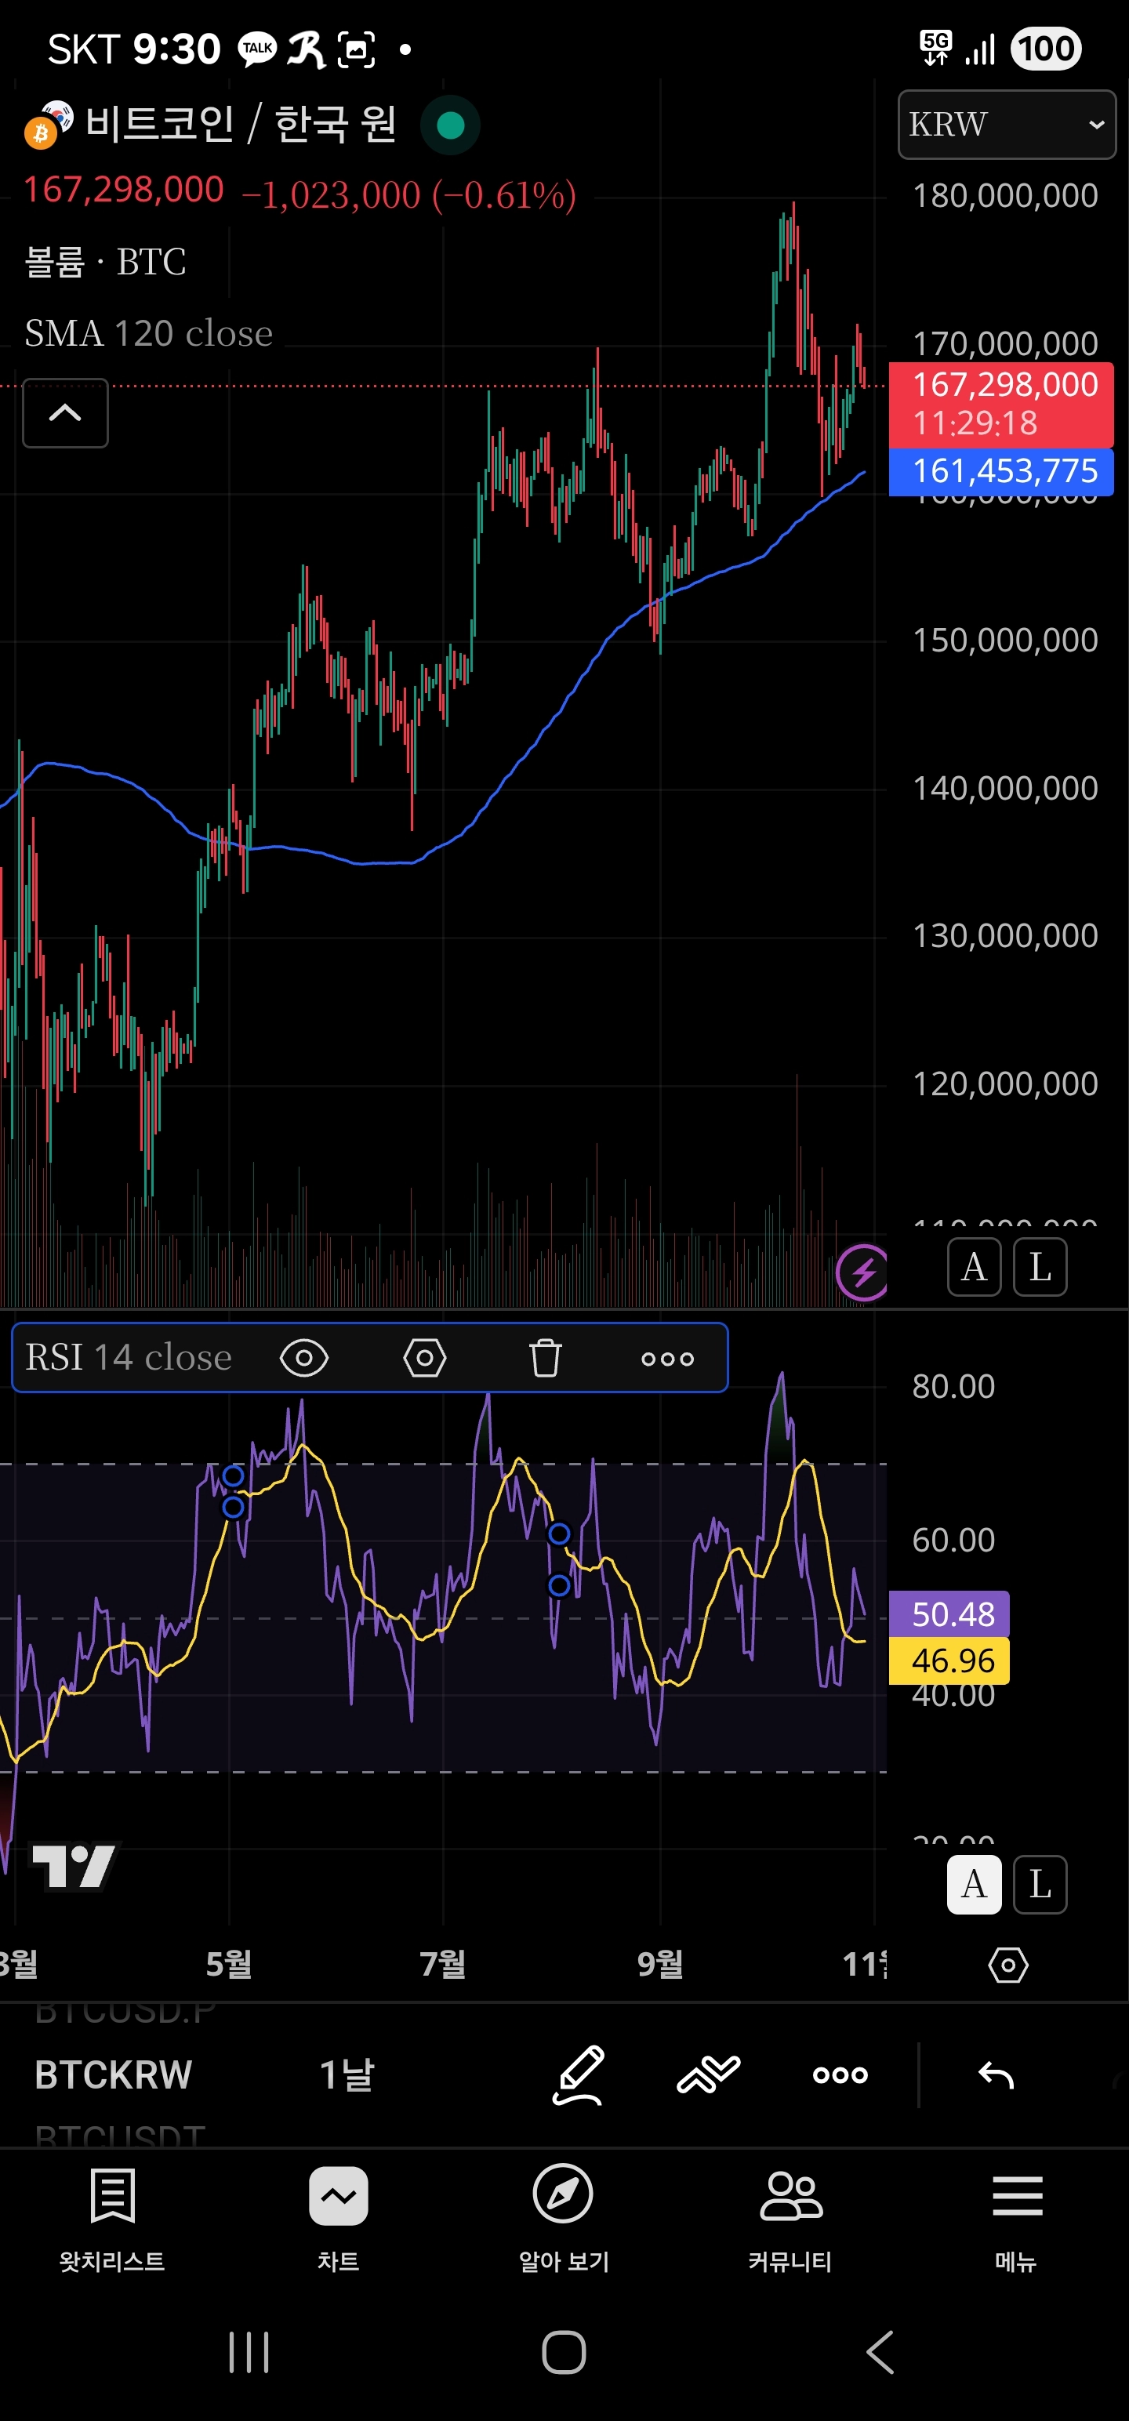Tap the blue SMA price label 161,453,775
The width and height of the screenshot is (1129, 2421).
pyautogui.click(x=1002, y=471)
